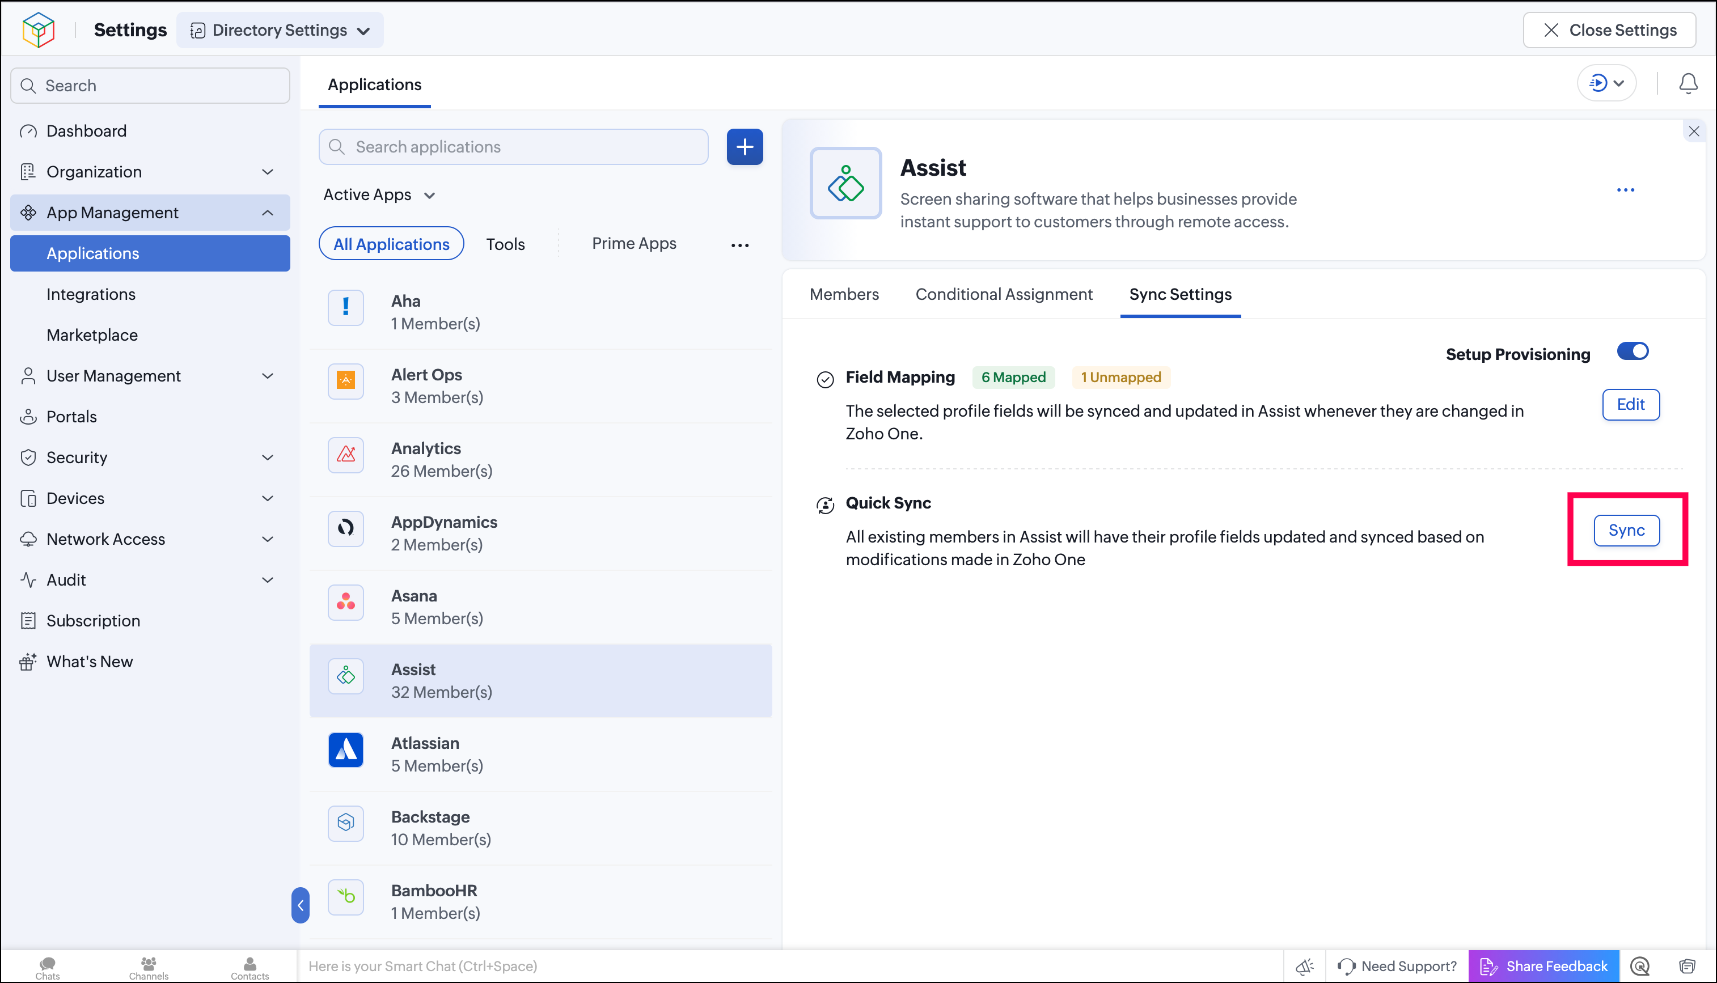The width and height of the screenshot is (1717, 983).
Task: Go to Marketplace in the sidebar
Action: [x=150, y=335]
